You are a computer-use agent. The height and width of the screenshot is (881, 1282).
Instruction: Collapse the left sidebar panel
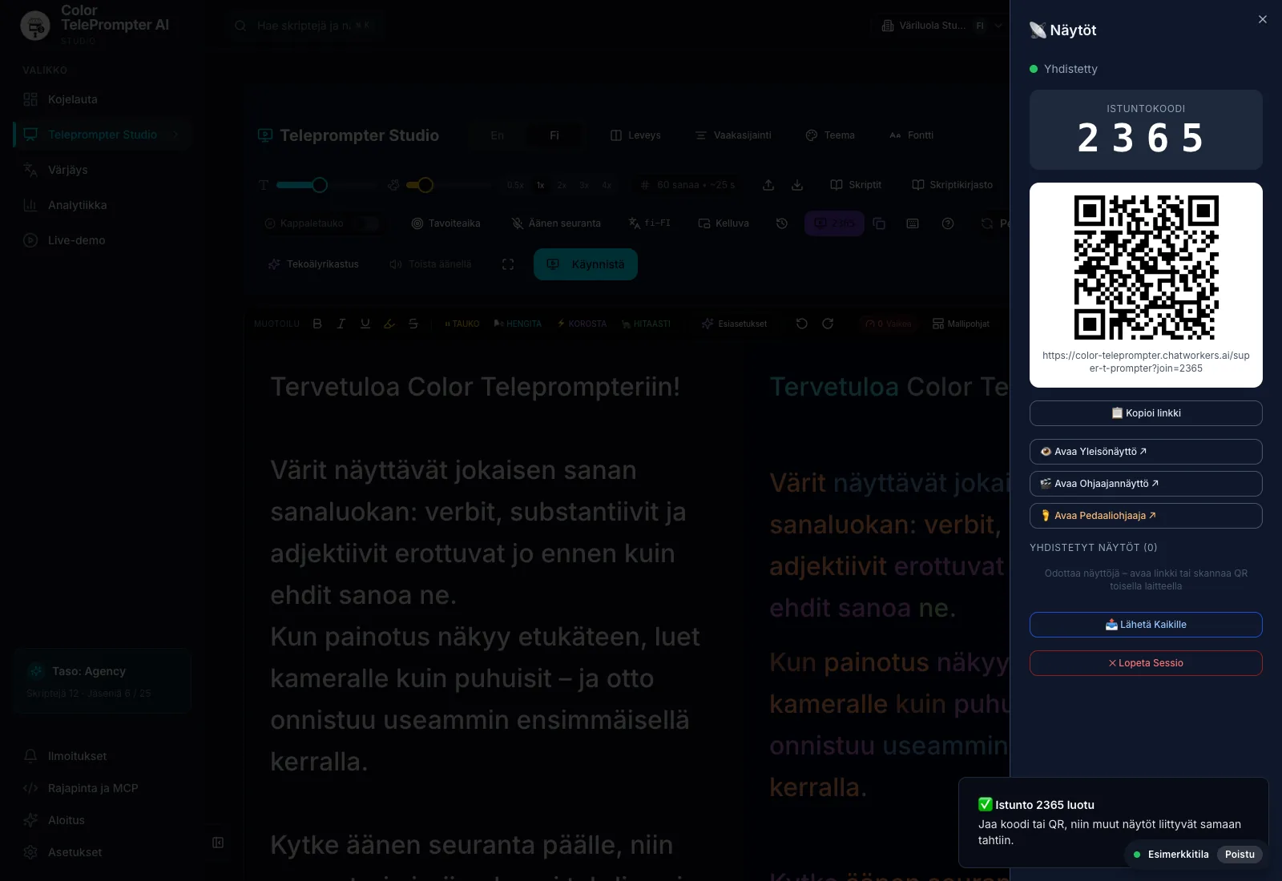[x=218, y=843]
